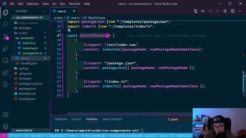Open the GitLens view in activity bar
This screenshot has width=246, height=138.
(5, 84)
